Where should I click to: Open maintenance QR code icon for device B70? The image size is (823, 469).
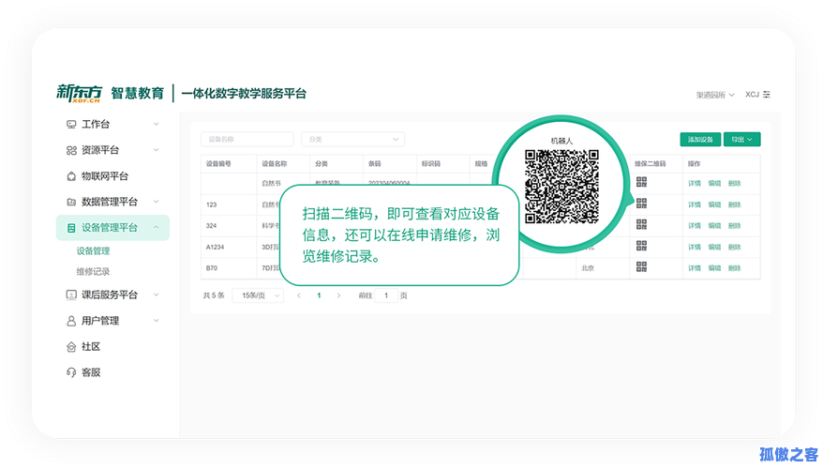pos(641,266)
